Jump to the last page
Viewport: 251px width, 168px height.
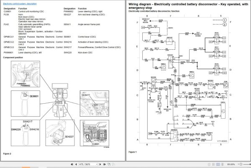[x=104, y=164]
